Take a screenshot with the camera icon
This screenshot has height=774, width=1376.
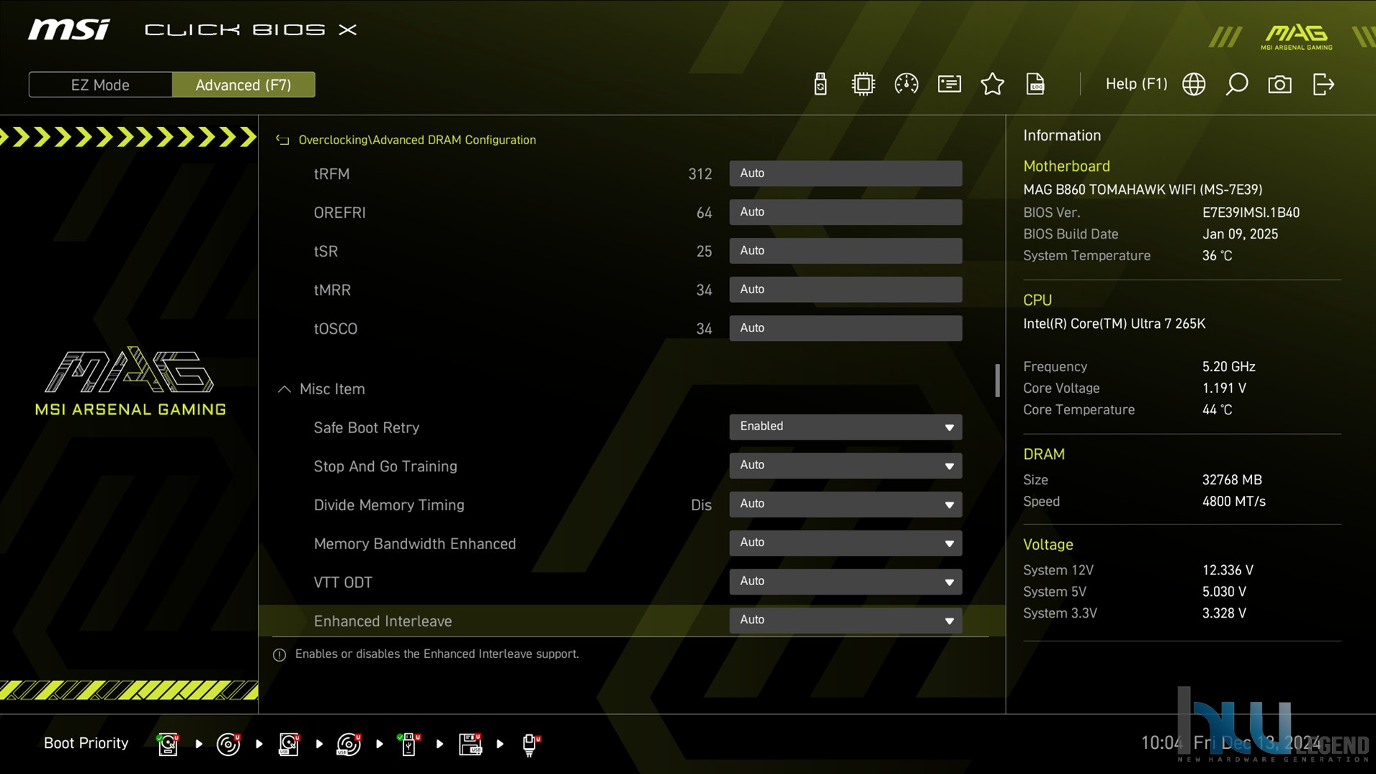coord(1279,84)
